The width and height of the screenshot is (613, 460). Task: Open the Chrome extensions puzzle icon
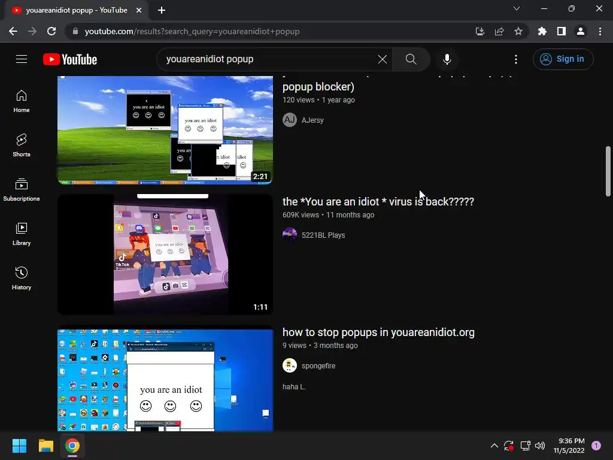[x=542, y=31]
